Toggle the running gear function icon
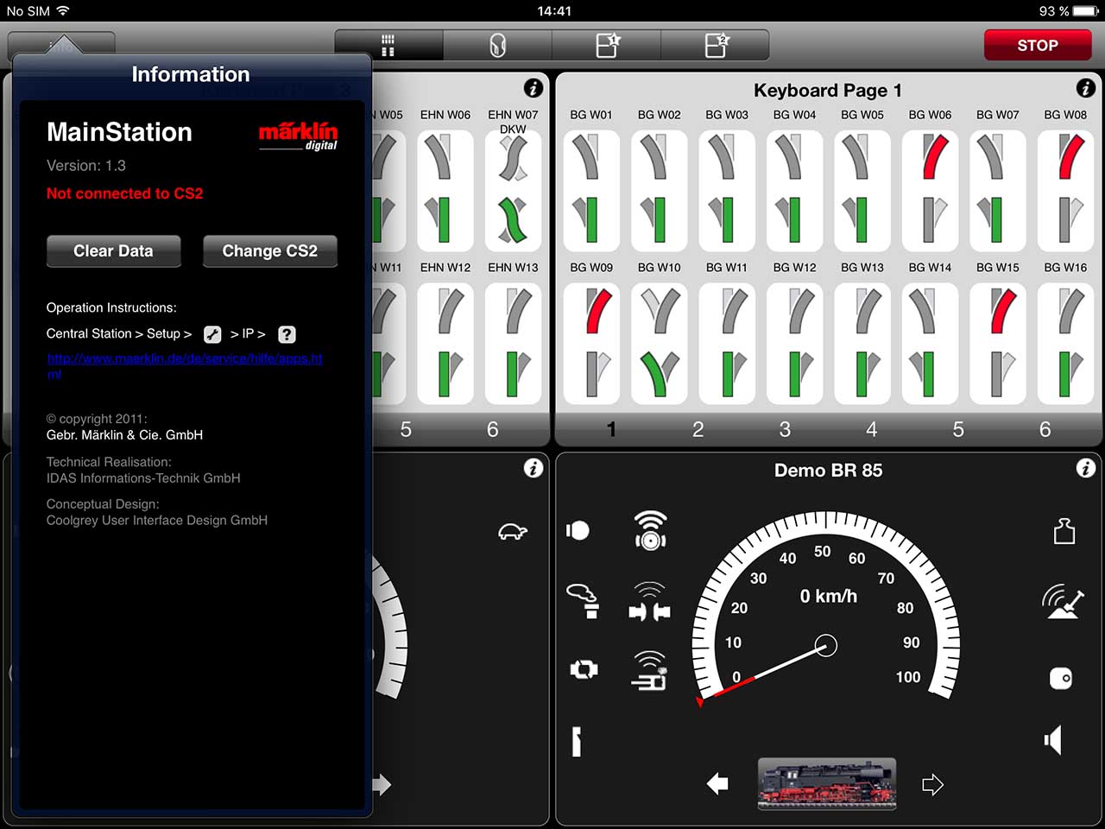The image size is (1105, 829). (x=584, y=669)
